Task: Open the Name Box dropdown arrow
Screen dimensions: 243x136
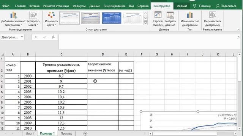Action: point(22,37)
